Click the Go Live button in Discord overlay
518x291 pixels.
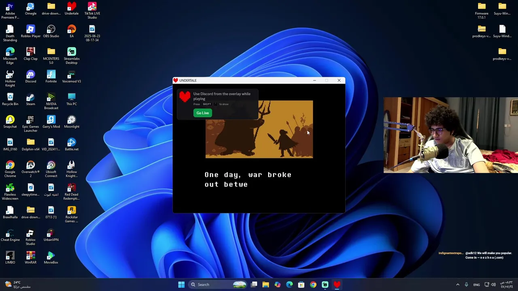pyautogui.click(x=202, y=113)
